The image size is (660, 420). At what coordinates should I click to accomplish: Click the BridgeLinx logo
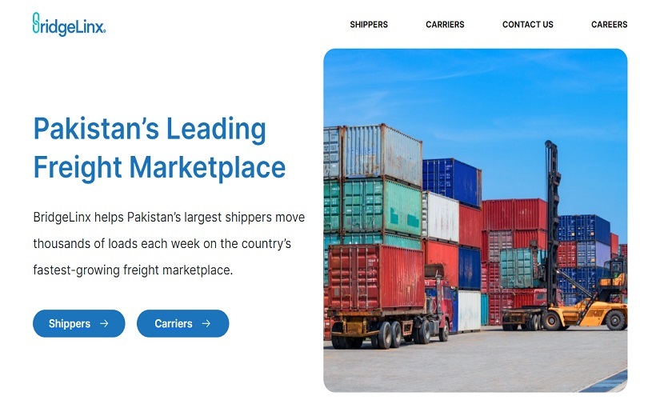click(69, 24)
